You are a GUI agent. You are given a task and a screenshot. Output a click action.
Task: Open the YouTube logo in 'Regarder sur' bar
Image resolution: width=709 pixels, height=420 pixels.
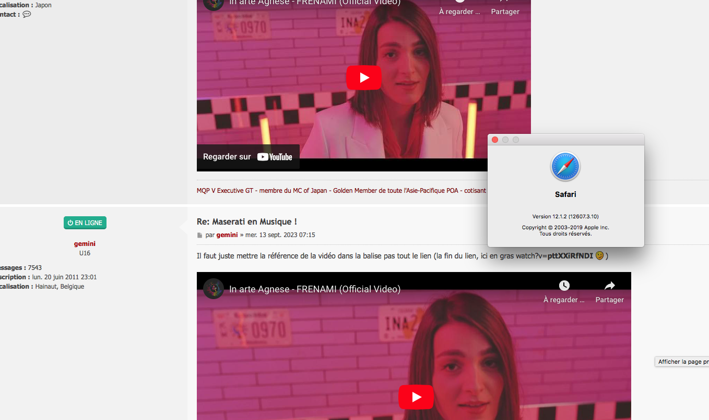click(x=275, y=157)
